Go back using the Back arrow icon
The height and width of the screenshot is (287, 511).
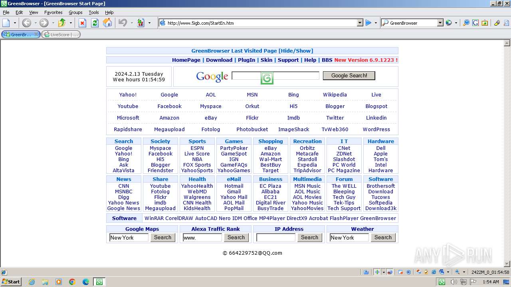[x=26, y=23]
